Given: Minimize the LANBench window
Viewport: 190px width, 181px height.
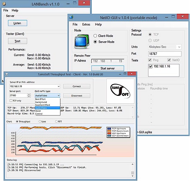Looking at the screenshot, I should (x=68, y=4).
